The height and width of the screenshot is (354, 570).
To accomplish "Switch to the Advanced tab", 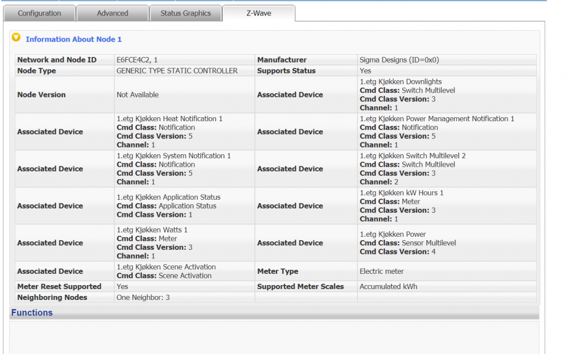I will 112,13.
